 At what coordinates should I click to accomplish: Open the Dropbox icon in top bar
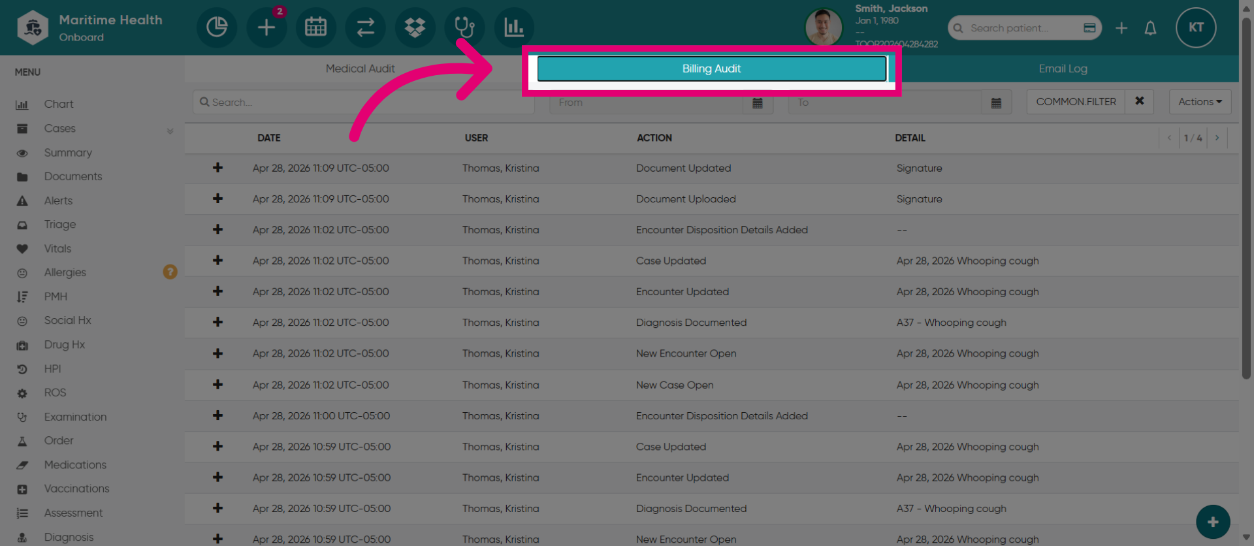(415, 27)
